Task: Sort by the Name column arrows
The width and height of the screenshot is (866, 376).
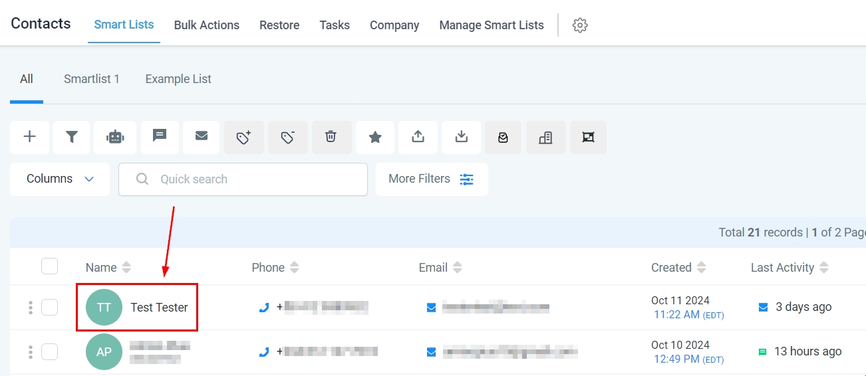Action: 126,268
